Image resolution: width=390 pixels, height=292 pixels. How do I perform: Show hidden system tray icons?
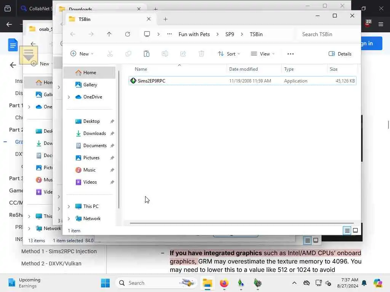pyautogui.click(x=294, y=283)
